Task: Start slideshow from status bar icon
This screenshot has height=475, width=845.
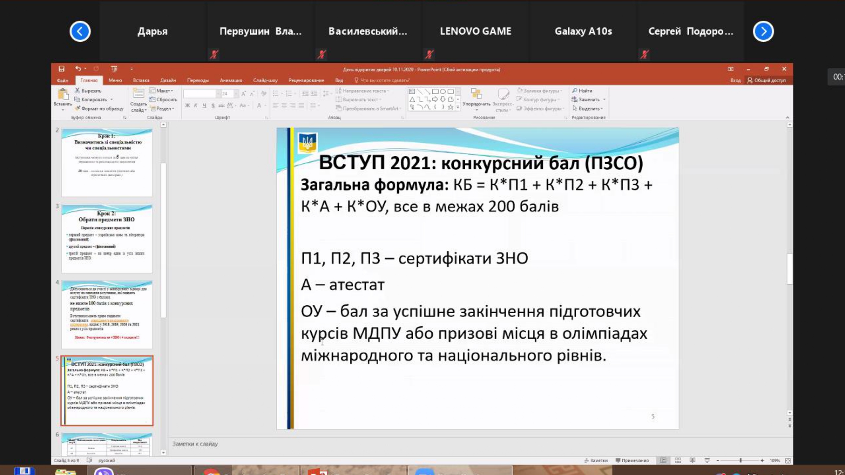Action: point(707,461)
